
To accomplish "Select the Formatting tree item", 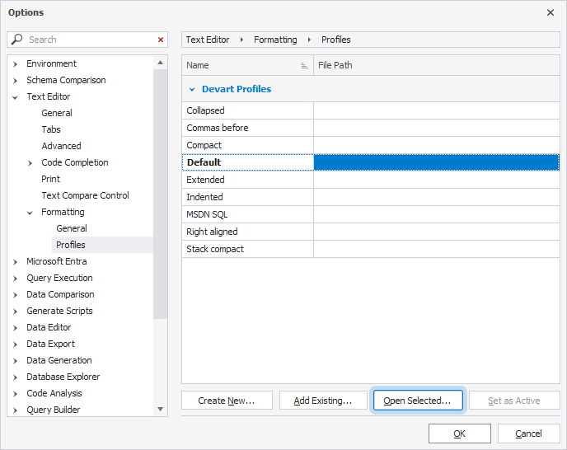I will (x=63, y=212).
